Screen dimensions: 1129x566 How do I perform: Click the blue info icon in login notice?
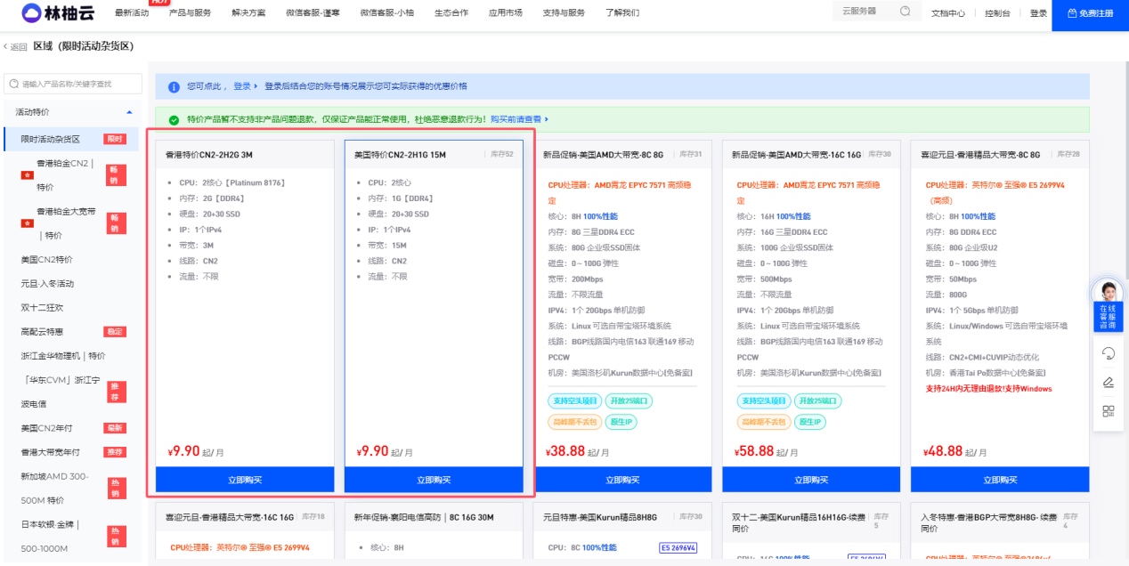tap(174, 86)
